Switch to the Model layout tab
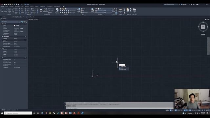Screen dimensions: 210x118 (x=3, y=110)
